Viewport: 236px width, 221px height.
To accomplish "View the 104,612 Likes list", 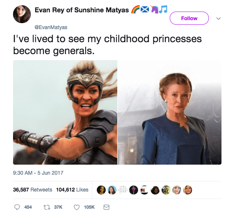I will pyautogui.click(x=72, y=190).
